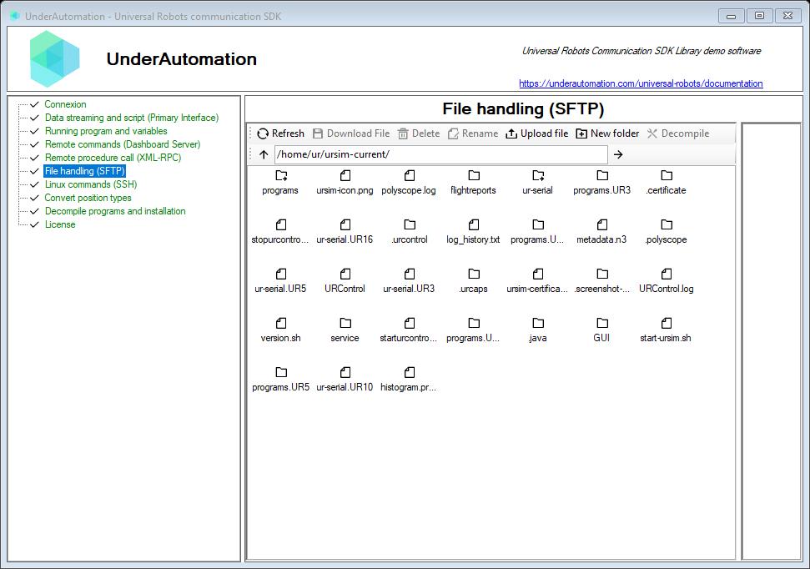
Task: Click the Upload file button
Action: point(536,133)
